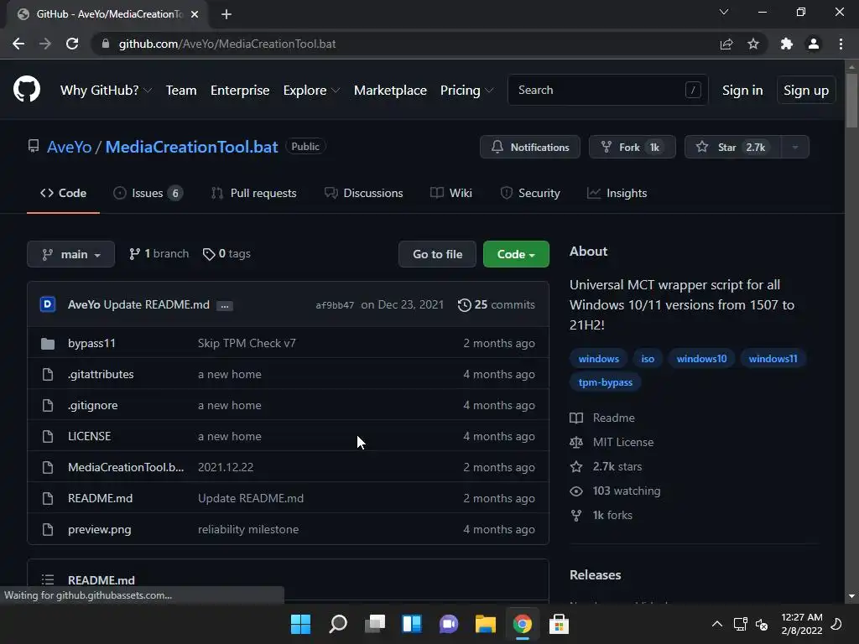Screen dimensions: 859x644
Task: Click the GitHub octocat logo
Action: click(26, 90)
